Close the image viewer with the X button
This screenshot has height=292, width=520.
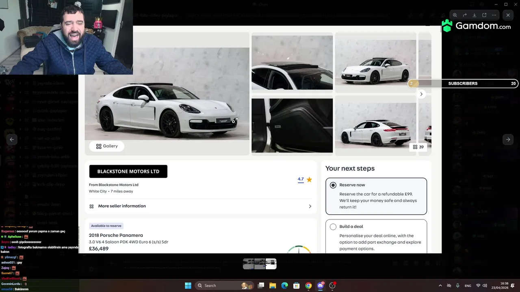click(x=508, y=15)
